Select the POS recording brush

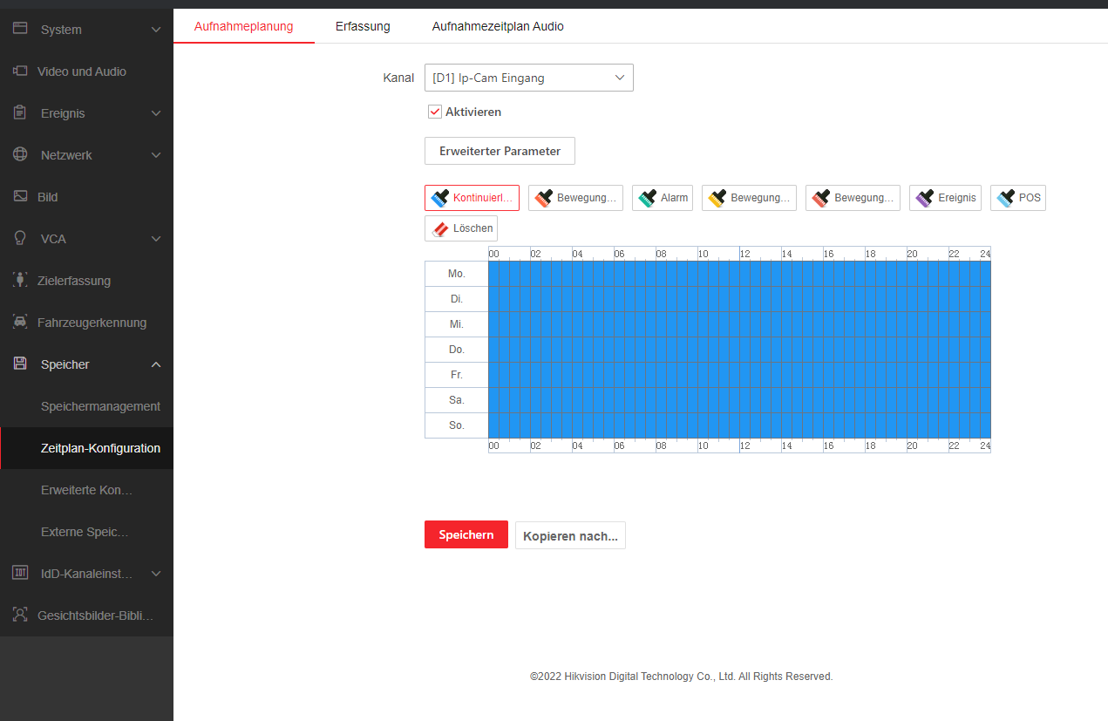(1017, 198)
